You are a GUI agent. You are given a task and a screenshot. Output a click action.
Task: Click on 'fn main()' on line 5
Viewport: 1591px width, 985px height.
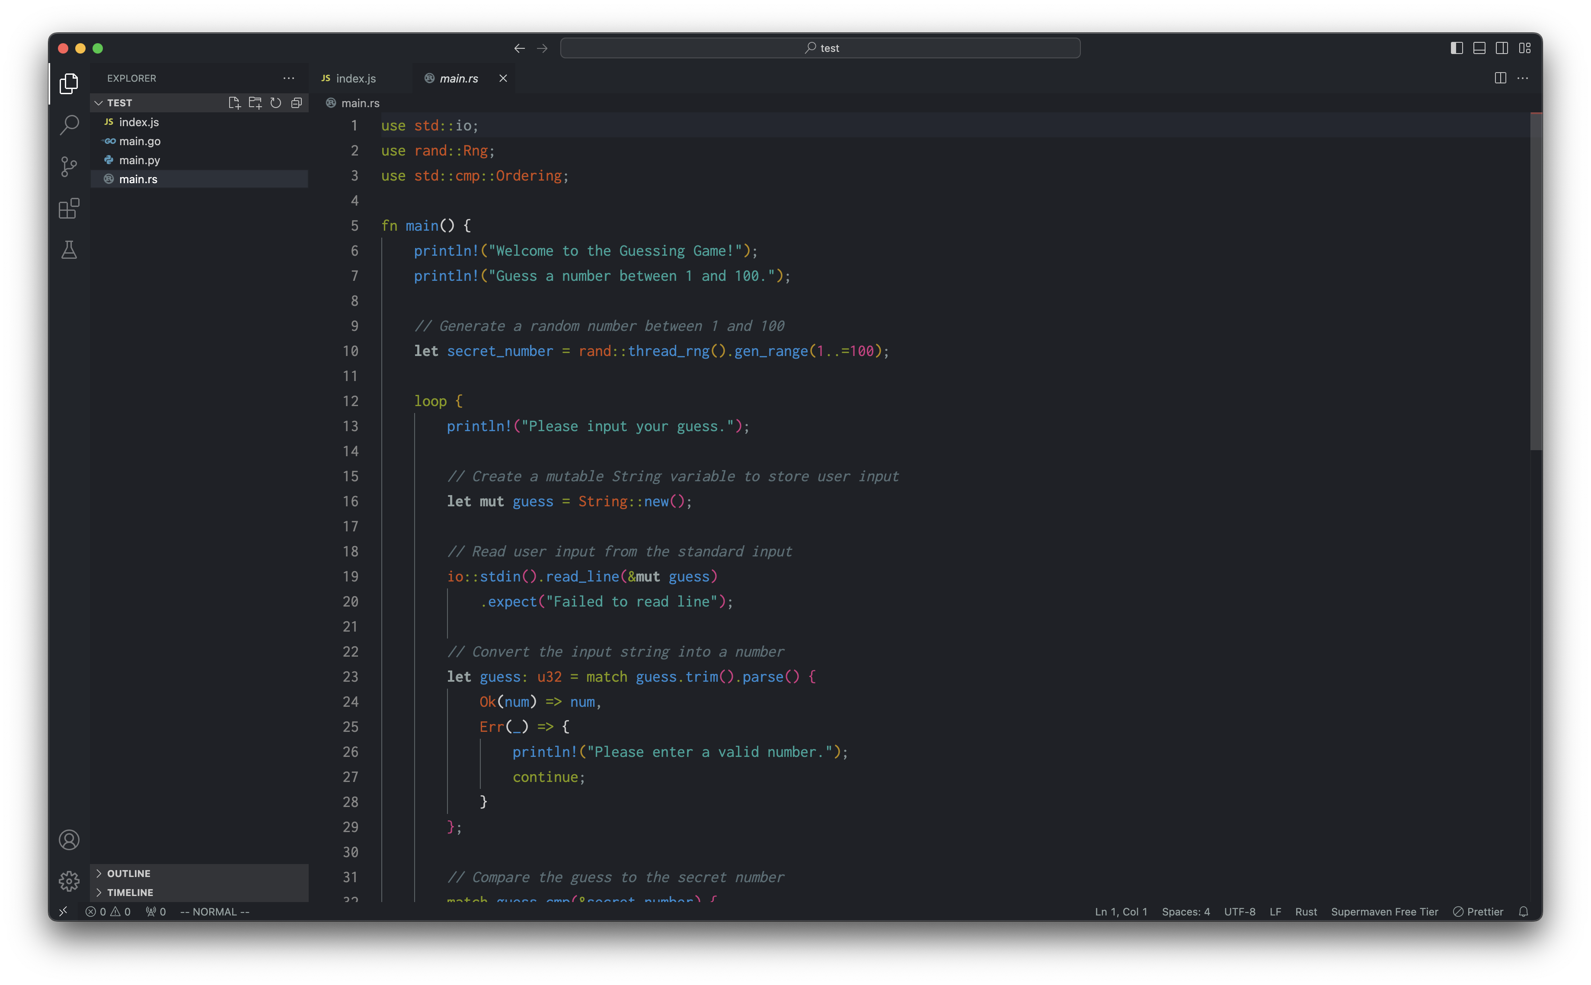(418, 226)
